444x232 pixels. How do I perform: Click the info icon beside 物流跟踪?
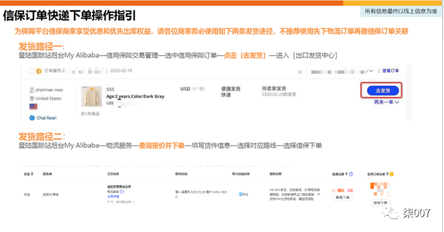pyautogui.click(x=122, y=192)
